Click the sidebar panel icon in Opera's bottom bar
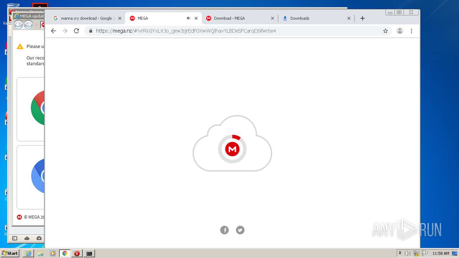Viewport: 459px width, 258px height. 15,238
